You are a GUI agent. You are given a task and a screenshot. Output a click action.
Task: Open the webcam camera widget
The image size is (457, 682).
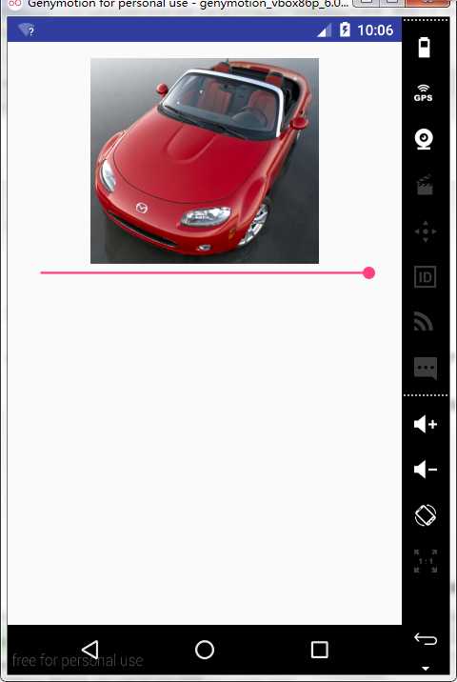424,140
